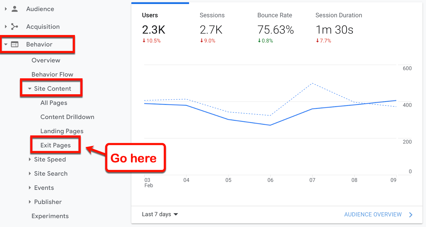
Task: Open the Experiments report
Action: point(50,216)
